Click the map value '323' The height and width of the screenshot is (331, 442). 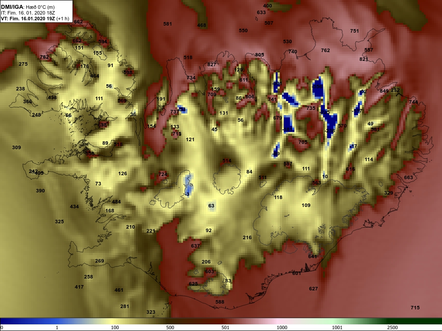pyautogui.click(x=151, y=312)
